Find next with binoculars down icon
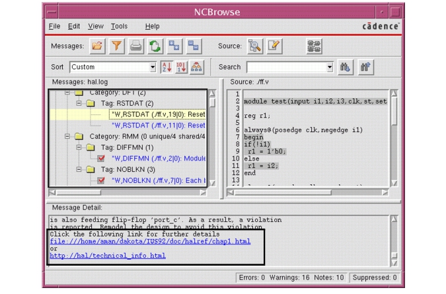This screenshot has width=446, height=294. coord(345,67)
